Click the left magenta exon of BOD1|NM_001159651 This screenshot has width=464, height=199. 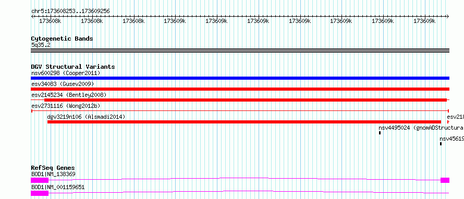pyautogui.click(x=40, y=193)
